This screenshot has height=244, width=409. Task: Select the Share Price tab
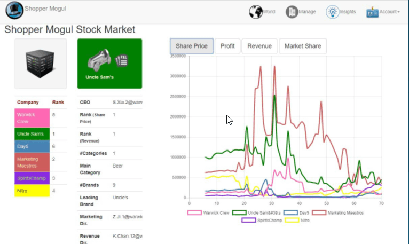192,46
